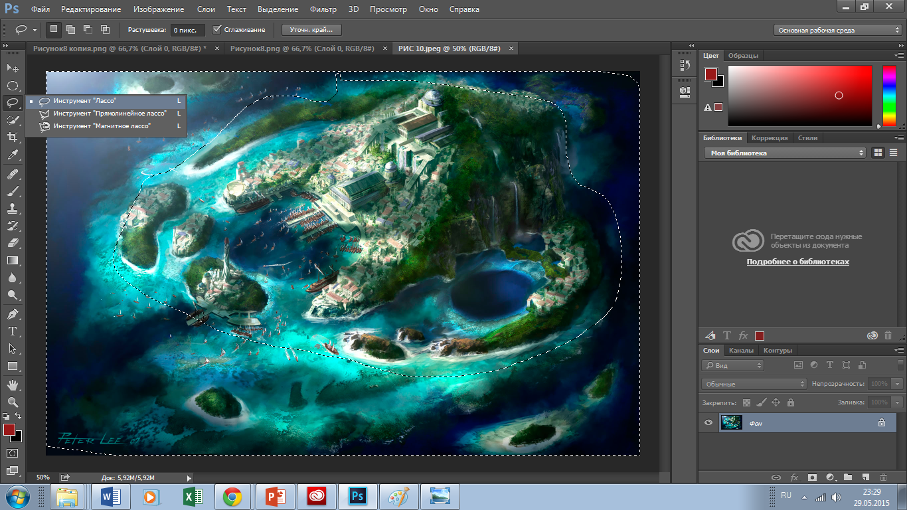Toggle lock transparent pixels

pyautogui.click(x=746, y=402)
